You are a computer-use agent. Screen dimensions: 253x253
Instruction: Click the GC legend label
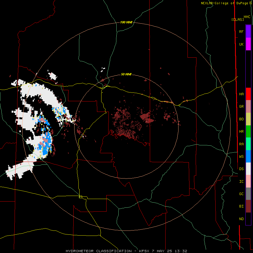[x=241, y=194]
